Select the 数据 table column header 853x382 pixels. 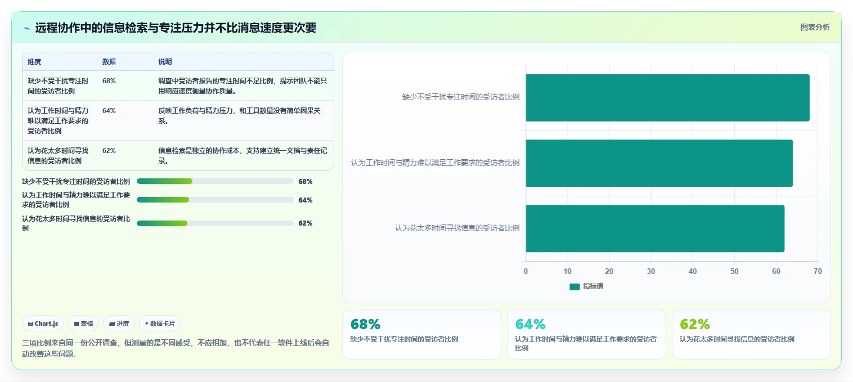[x=109, y=62]
